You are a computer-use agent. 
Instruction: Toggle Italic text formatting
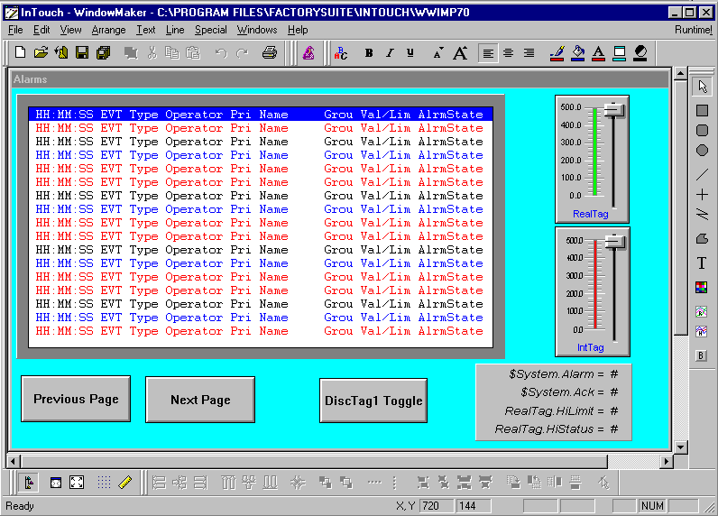click(x=390, y=53)
